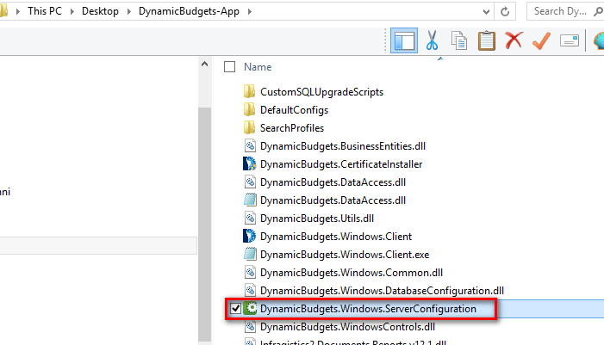This screenshot has width=604, height=345.
Task: Sort by the Name column header
Action: click(x=258, y=67)
